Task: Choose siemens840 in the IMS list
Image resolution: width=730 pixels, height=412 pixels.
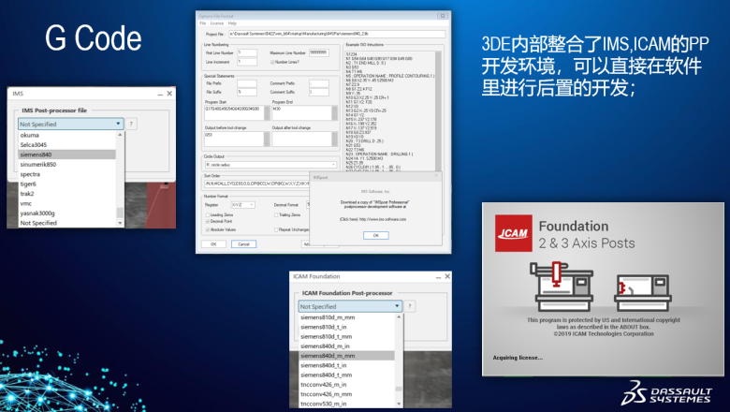Action: 67,154
